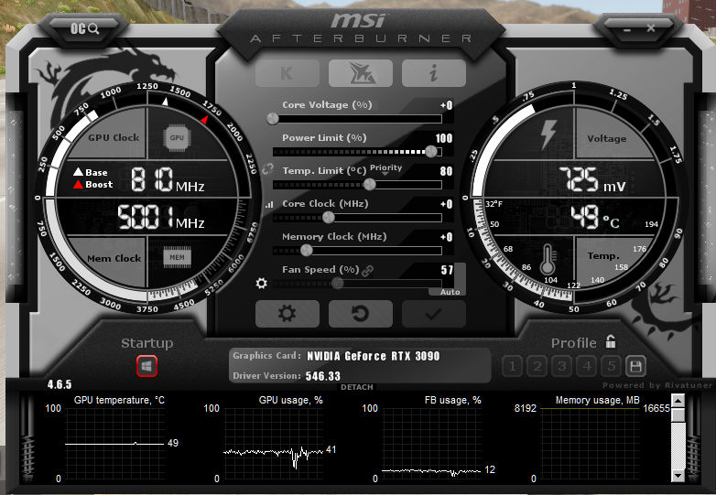Toggle power and temp limit link icon
Screen dimensions: 716x495
[267, 169]
